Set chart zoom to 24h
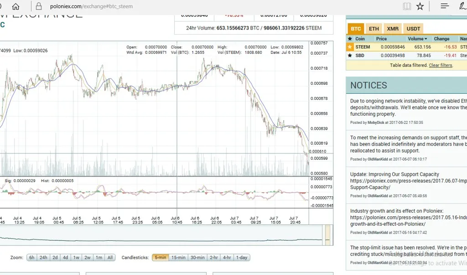Screen dimensions: 467x275 [43, 257]
